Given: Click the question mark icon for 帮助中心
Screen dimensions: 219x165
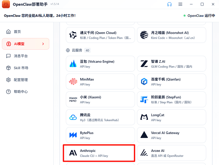Looking at the screenshot, I should point(8,92).
